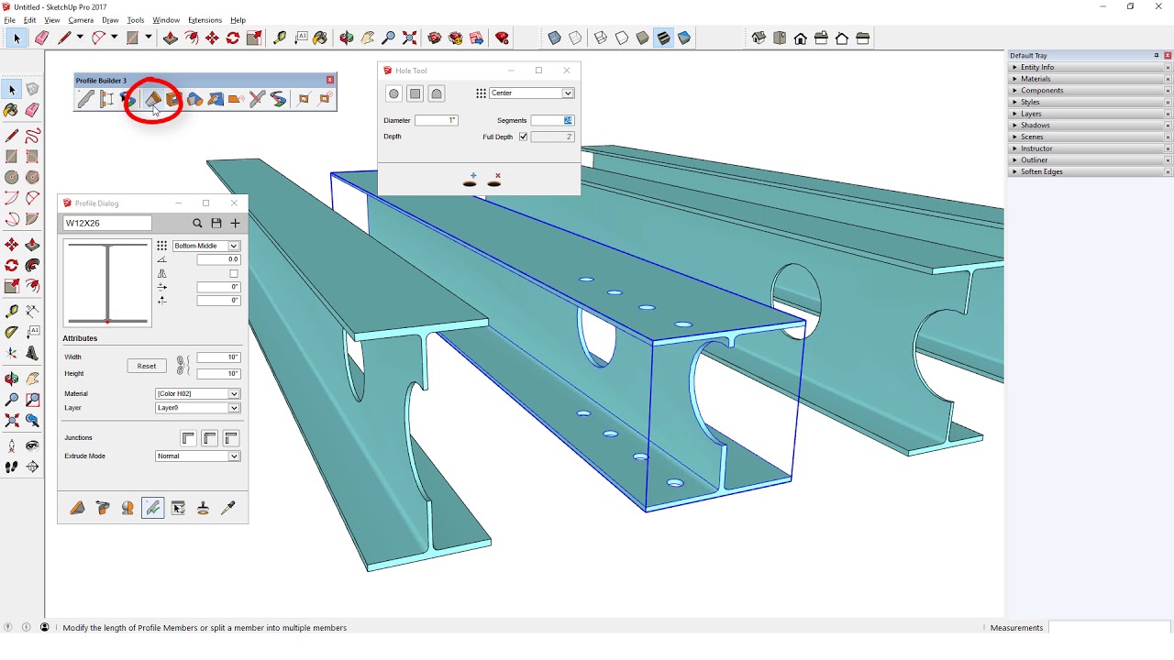1174x660 pixels.
Task: Click the Measurements box in status bar
Action: pos(1110,628)
